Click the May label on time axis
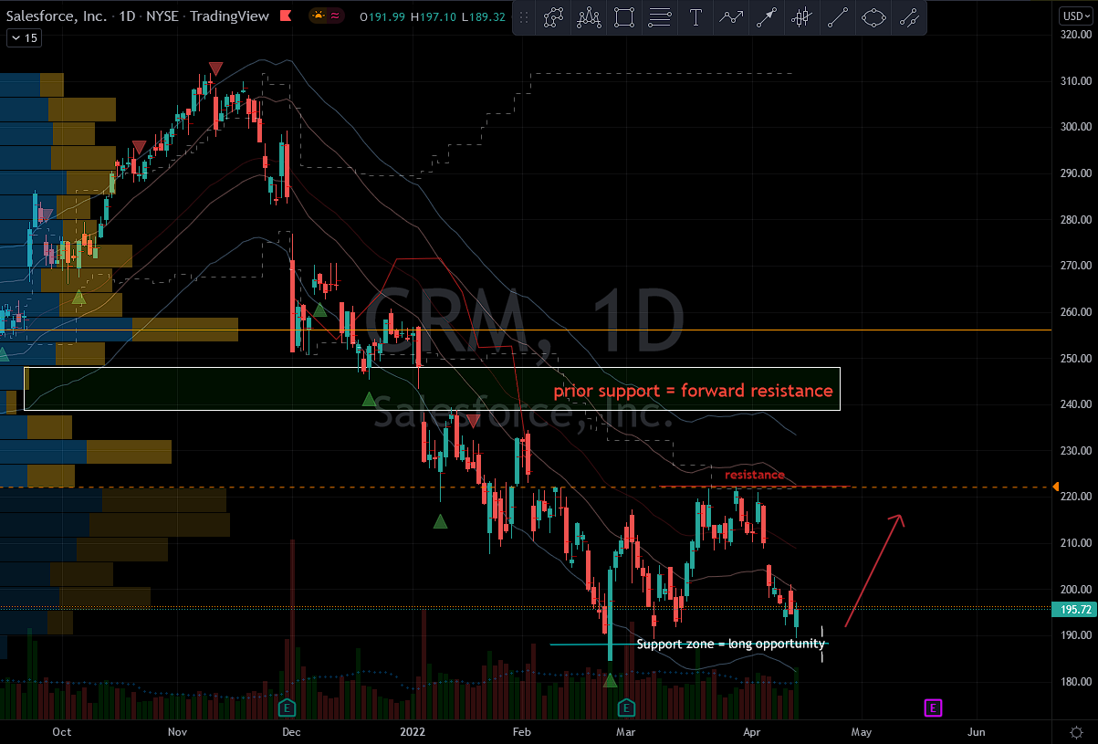The height and width of the screenshot is (744, 1098). 862,732
